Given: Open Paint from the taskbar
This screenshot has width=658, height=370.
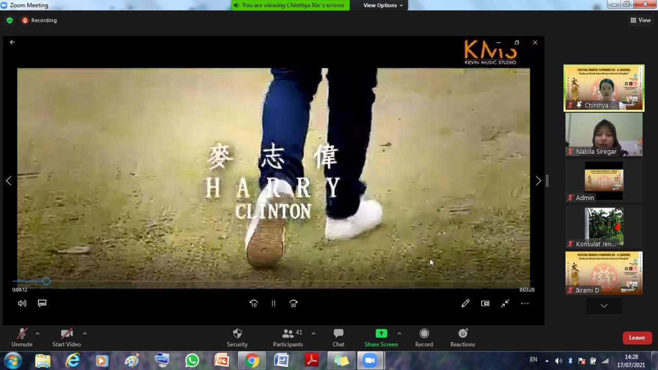Looking at the screenshot, I should pos(132,361).
